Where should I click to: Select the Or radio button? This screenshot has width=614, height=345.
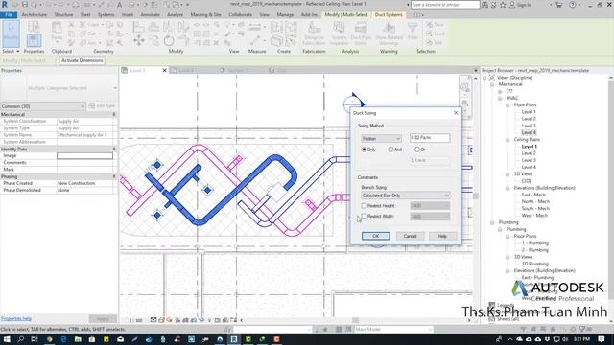tap(417, 149)
